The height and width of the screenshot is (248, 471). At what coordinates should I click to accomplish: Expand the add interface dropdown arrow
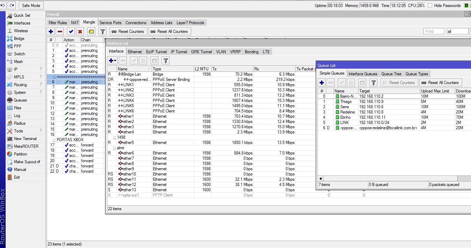[x=115, y=61]
